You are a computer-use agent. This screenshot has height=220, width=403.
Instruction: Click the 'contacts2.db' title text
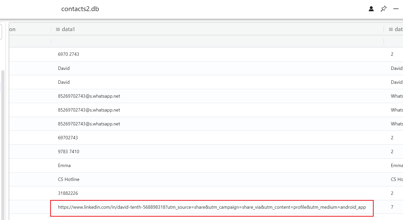80,9
